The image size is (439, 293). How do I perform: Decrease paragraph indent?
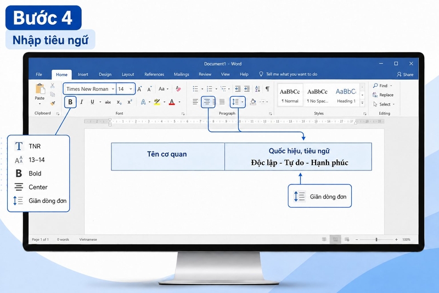(238, 89)
